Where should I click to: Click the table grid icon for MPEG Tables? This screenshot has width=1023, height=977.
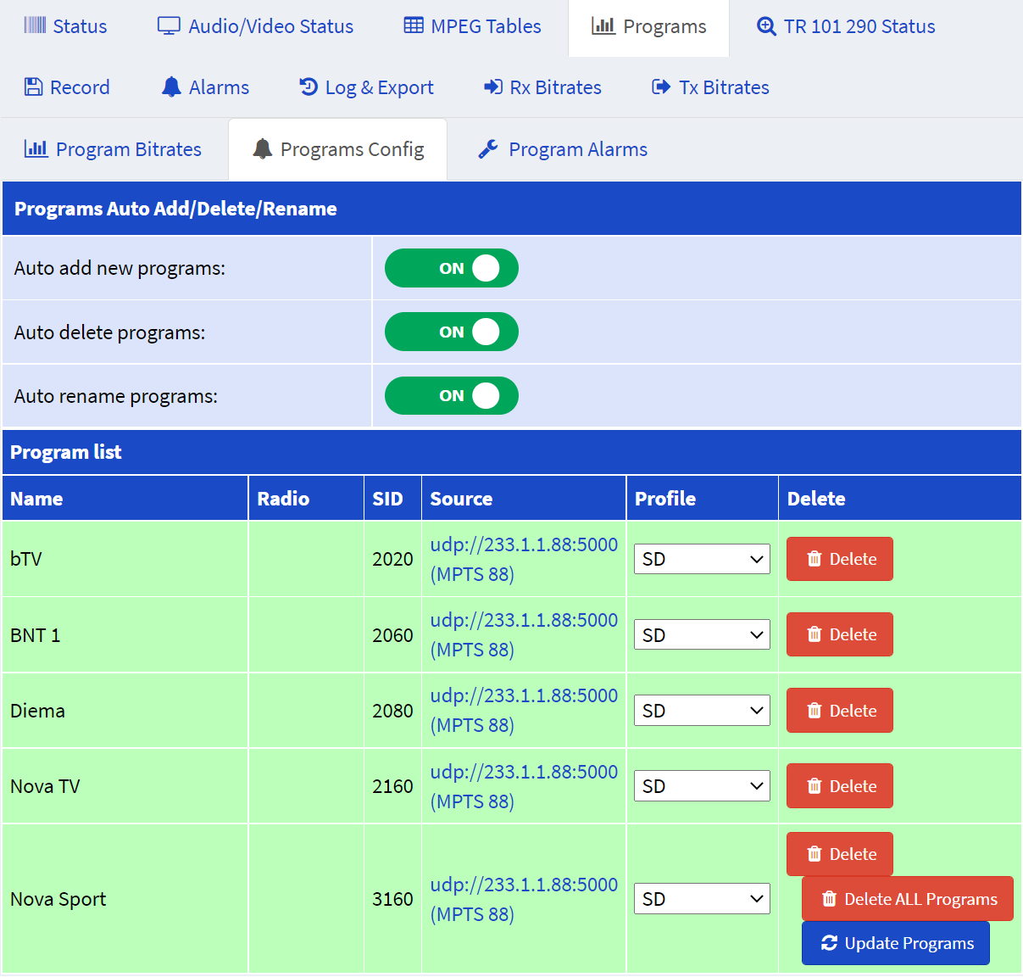414,25
